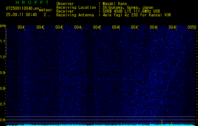This screenshot has height=126, width=198.
Task: Click the 0050 time marker
Action: click(192, 27)
